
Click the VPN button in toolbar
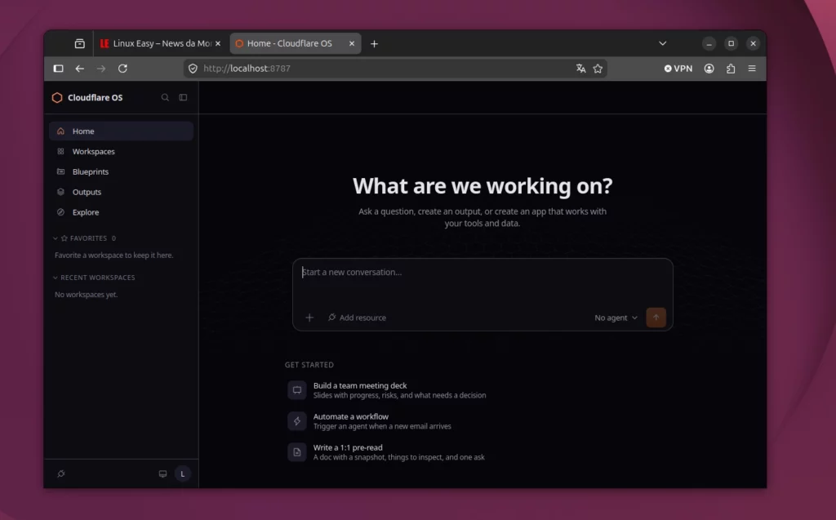pos(678,69)
